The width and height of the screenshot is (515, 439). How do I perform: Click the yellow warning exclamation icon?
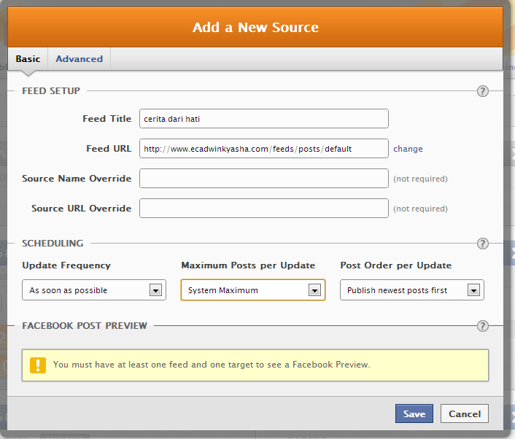coord(38,365)
